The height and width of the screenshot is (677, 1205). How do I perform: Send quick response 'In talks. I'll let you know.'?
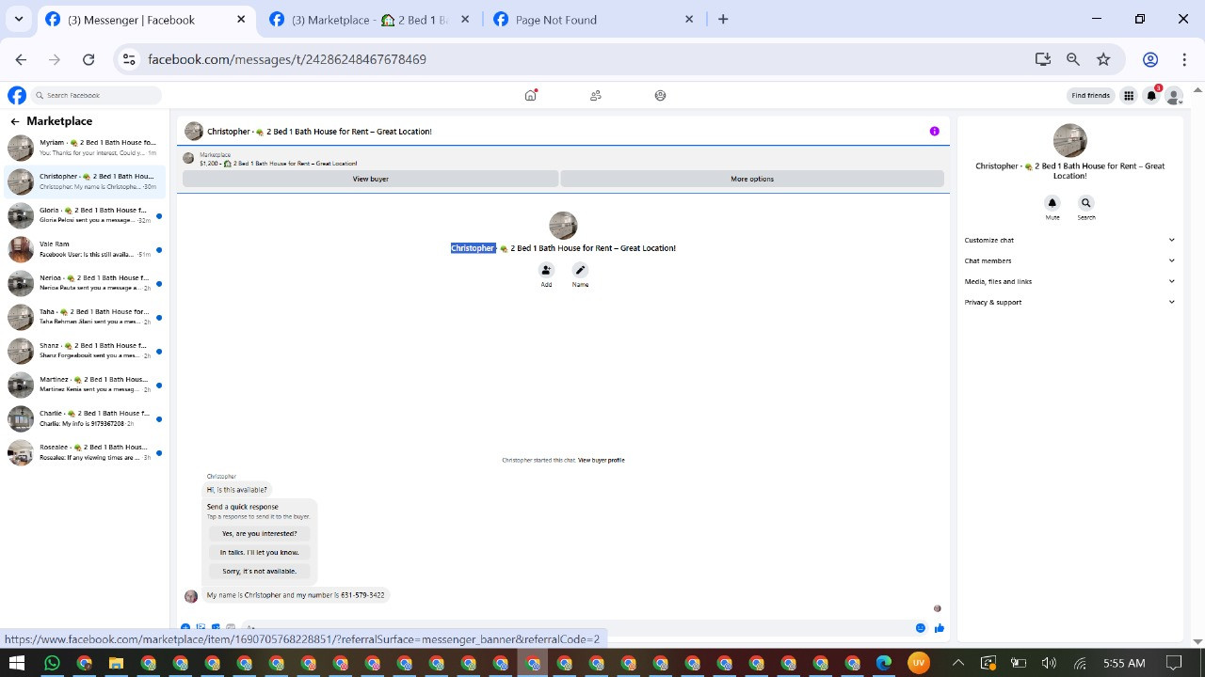click(x=260, y=552)
